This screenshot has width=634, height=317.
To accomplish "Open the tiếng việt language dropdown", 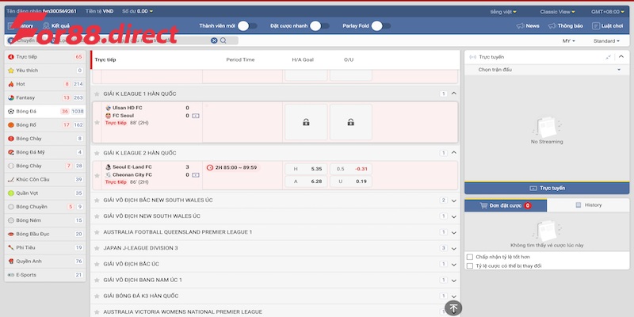I will (506, 12).
